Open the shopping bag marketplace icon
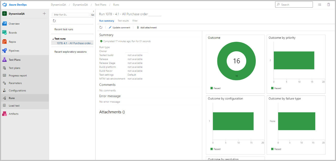Viewport: 336px width, 161px height. (x=328, y=5)
